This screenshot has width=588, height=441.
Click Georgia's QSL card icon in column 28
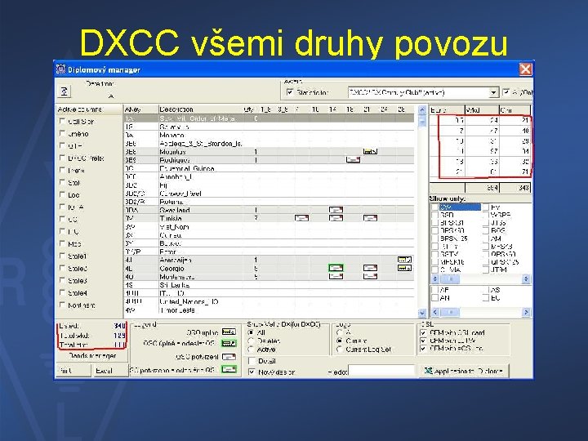[404, 268]
